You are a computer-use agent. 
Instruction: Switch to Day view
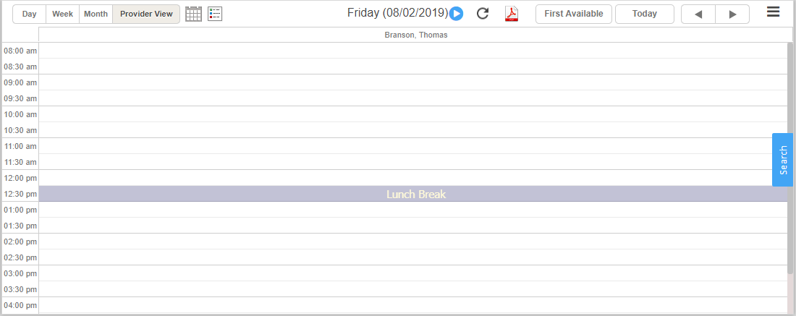30,14
